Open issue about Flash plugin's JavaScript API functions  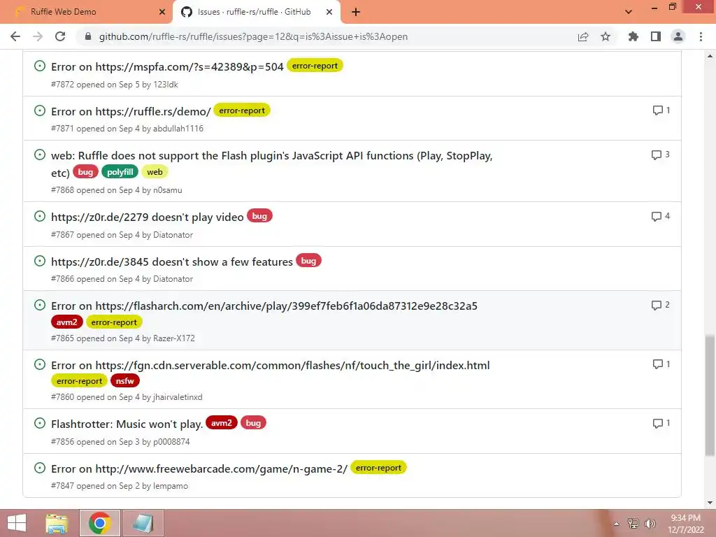click(x=272, y=156)
